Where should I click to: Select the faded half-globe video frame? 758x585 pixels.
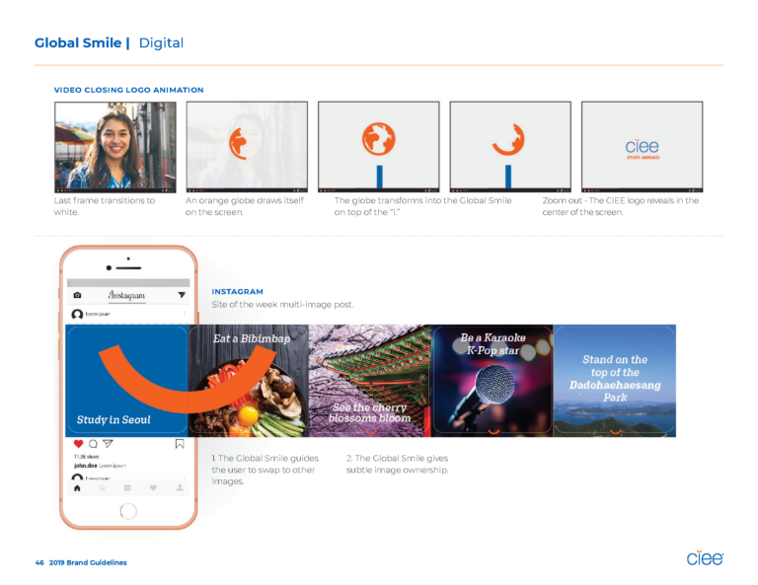point(247,147)
